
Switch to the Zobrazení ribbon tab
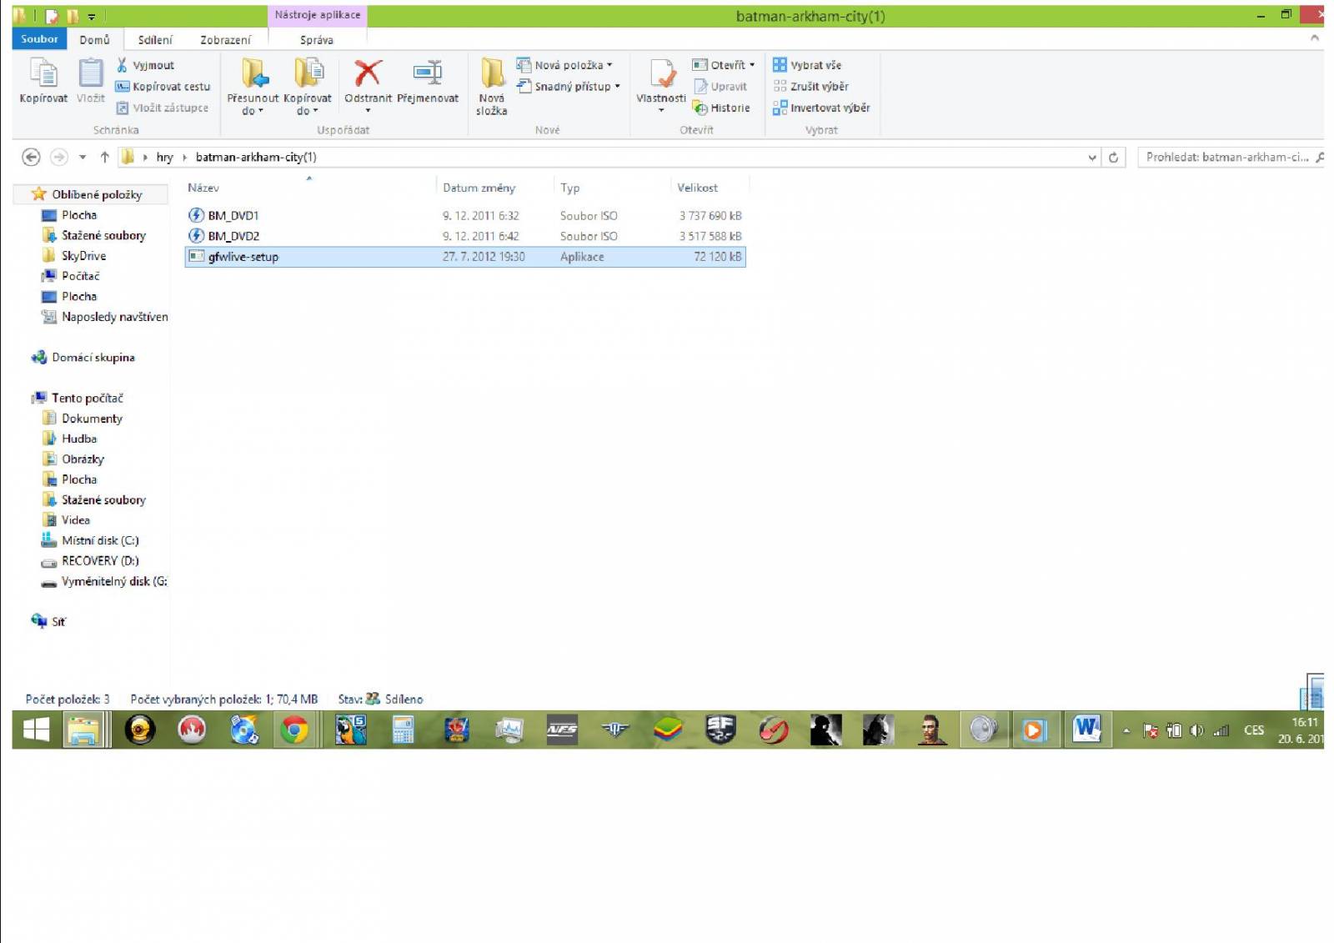click(225, 39)
